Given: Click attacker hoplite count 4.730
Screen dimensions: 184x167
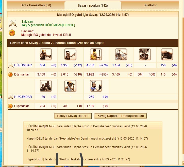Looking at the screenshot, I should coord(90,65).
